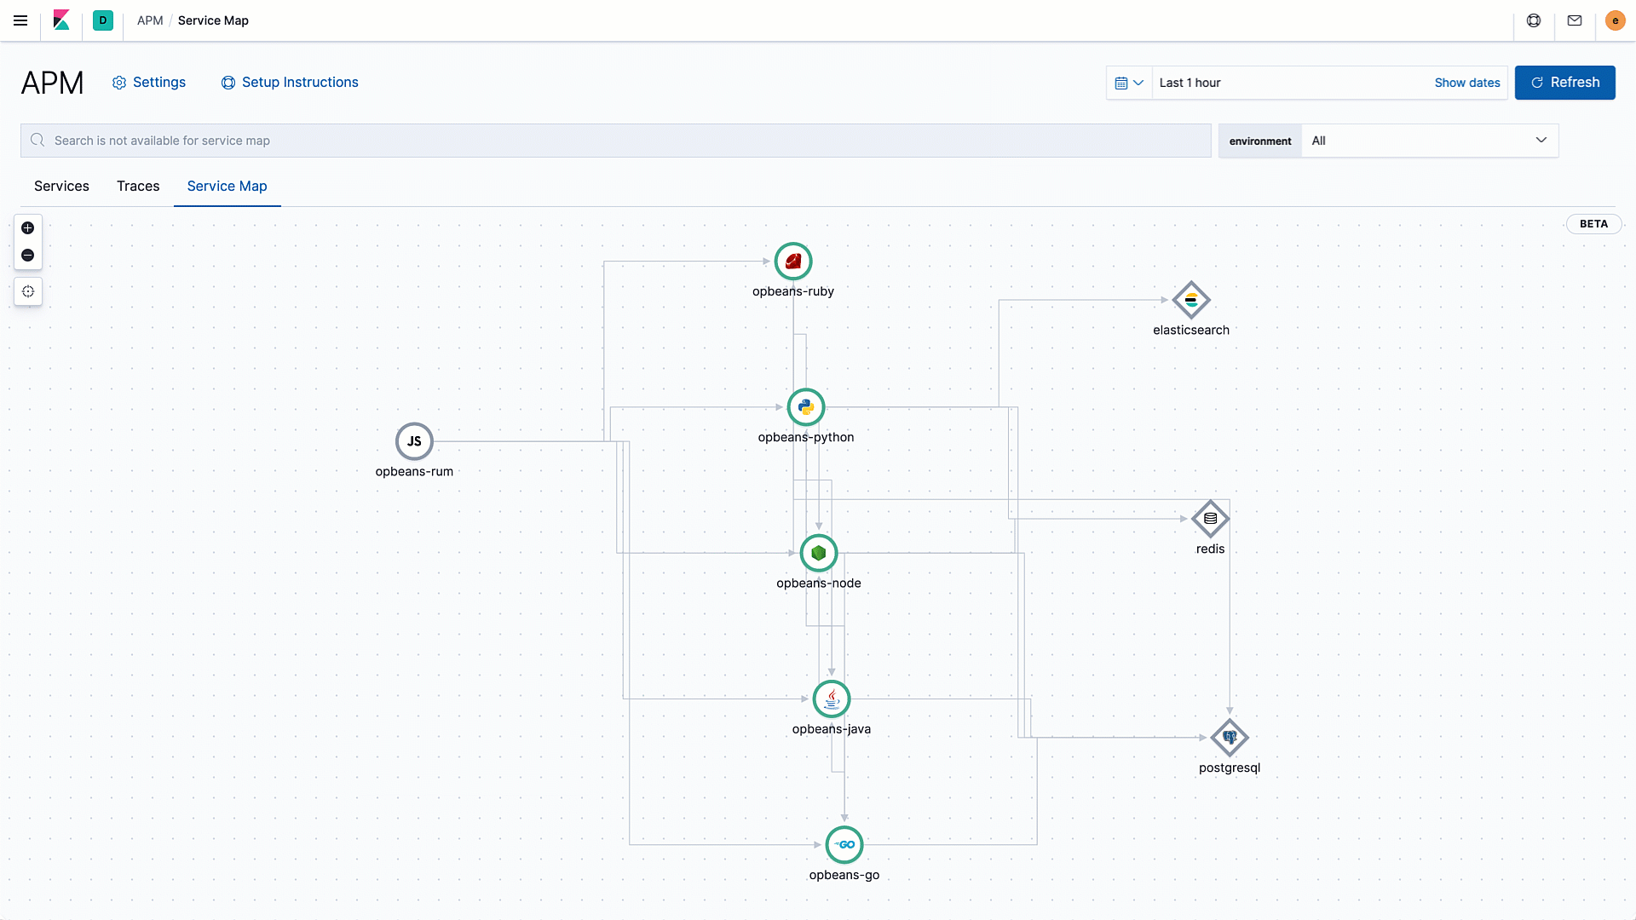Click the opbeans-go service node icon
1636x920 pixels.
pos(844,845)
